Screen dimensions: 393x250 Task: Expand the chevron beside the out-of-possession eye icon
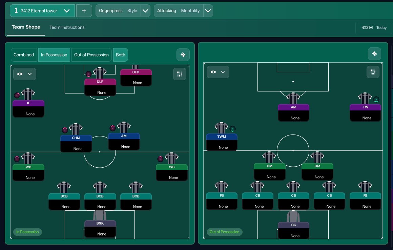click(223, 72)
